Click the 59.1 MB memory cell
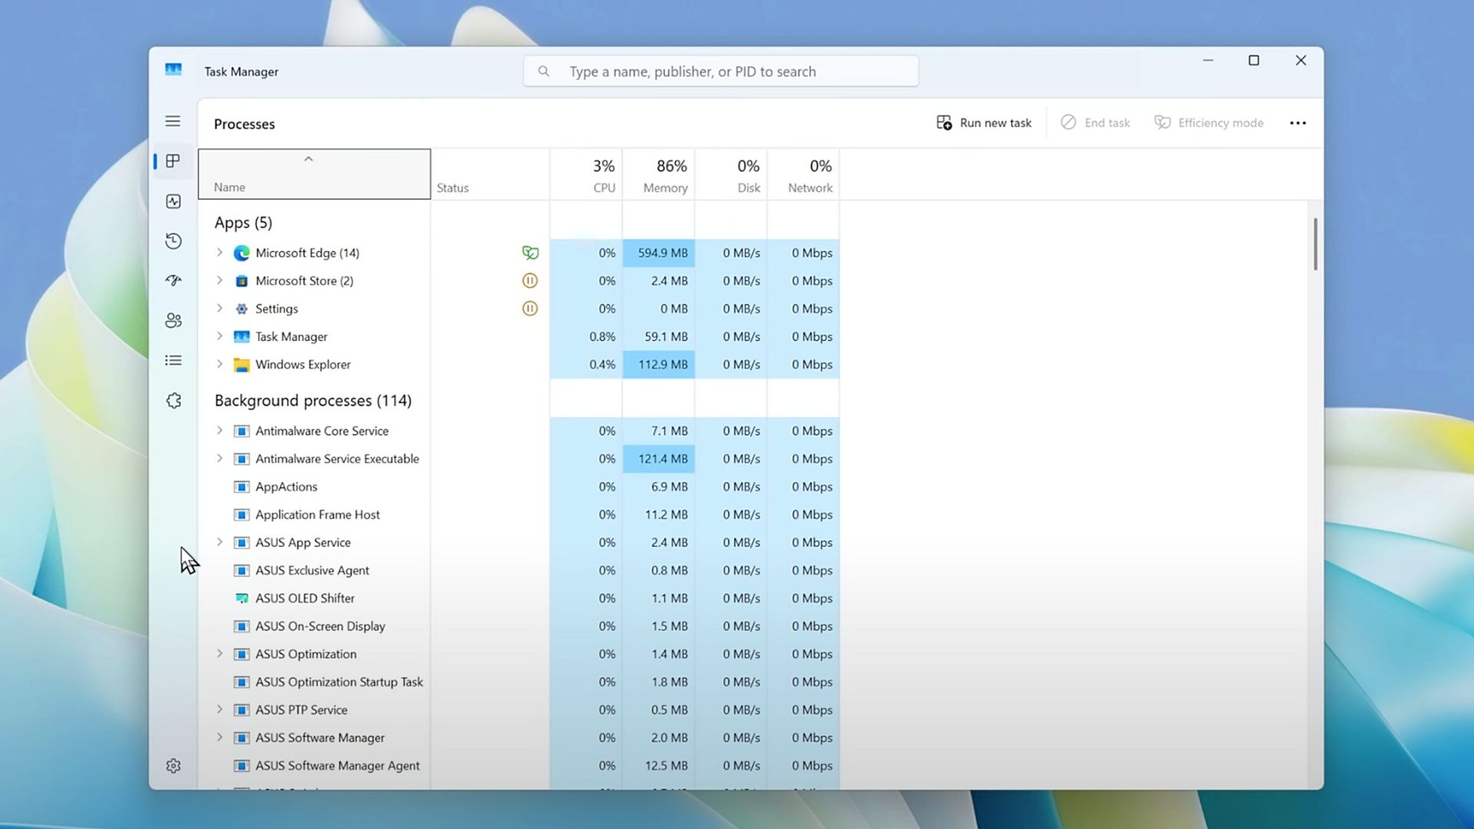1474x829 pixels. (659, 336)
